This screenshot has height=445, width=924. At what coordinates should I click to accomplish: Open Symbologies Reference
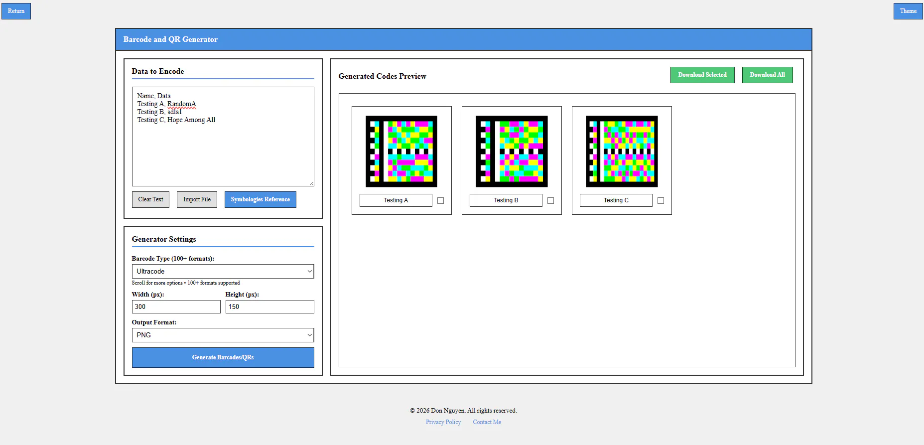click(260, 199)
